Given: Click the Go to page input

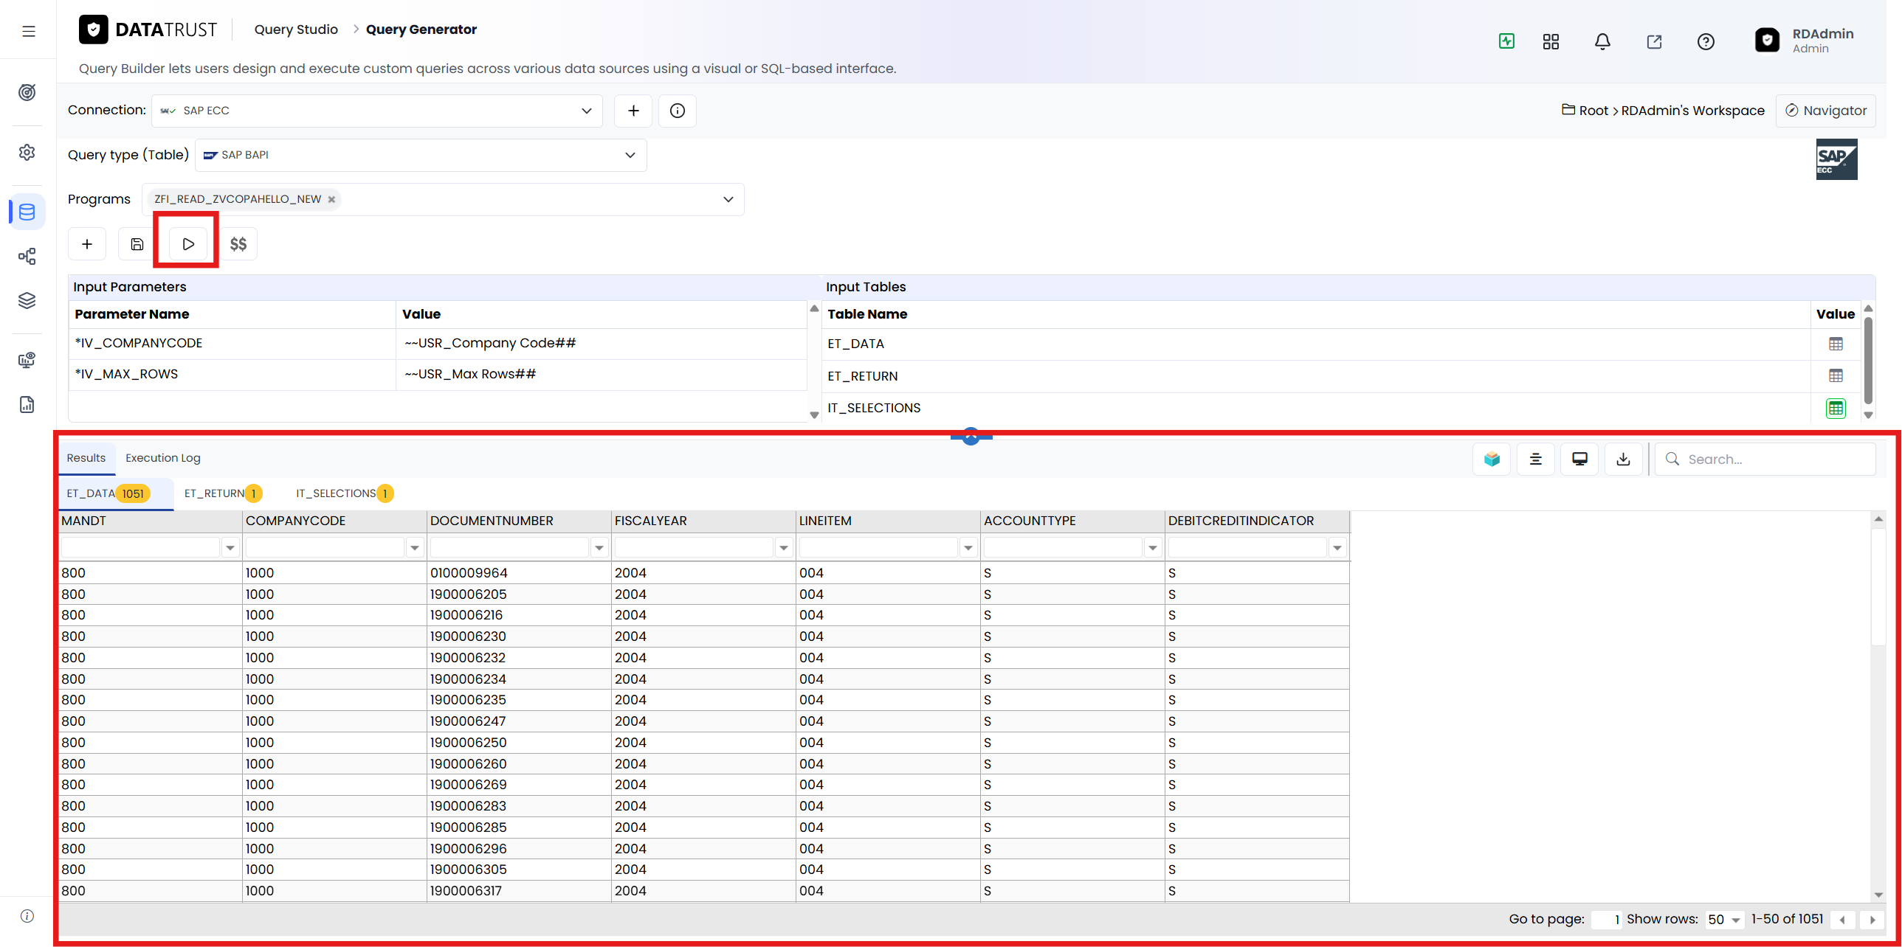Looking at the screenshot, I should (x=1607, y=919).
